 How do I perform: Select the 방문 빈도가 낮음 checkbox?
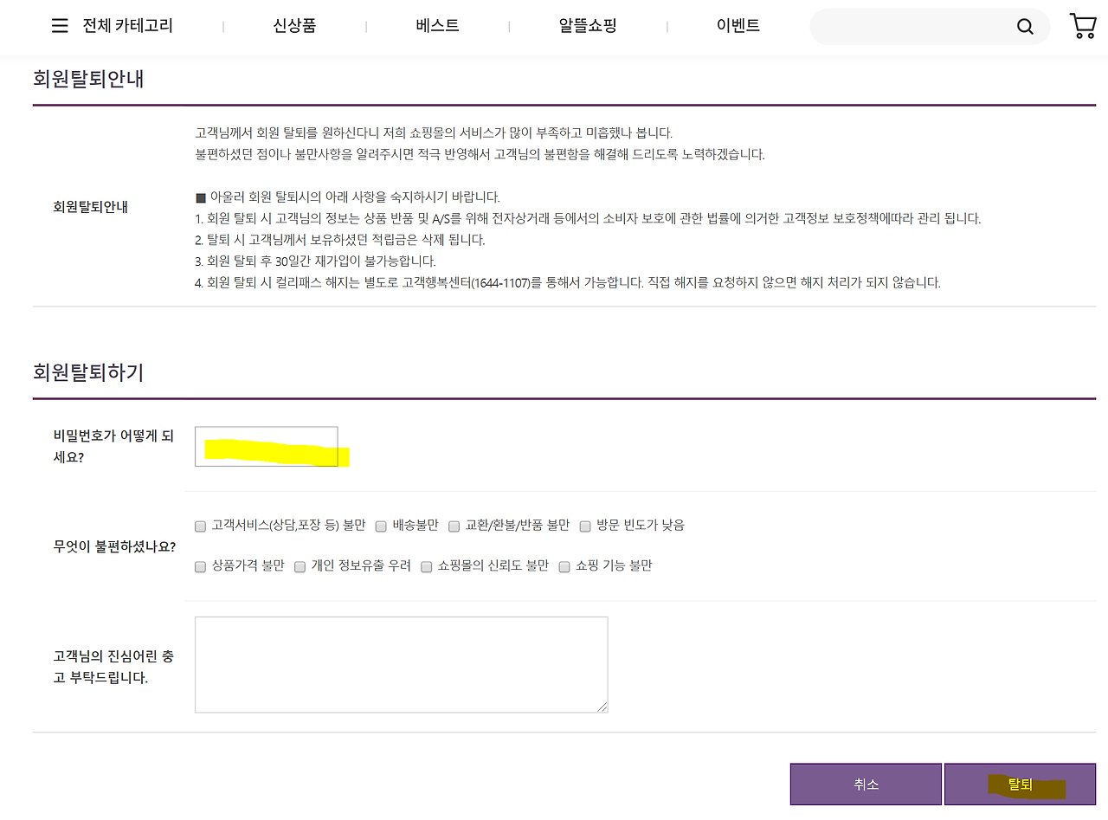(x=585, y=526)
